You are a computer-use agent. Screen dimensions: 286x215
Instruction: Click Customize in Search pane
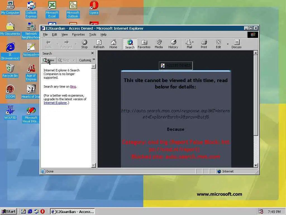pyautogui.click(x=85, y=60)
